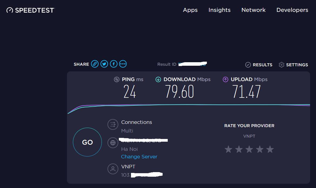The image size is (316, 188).
Task: Open the Network menu
Action: click(x=253, y=10)
